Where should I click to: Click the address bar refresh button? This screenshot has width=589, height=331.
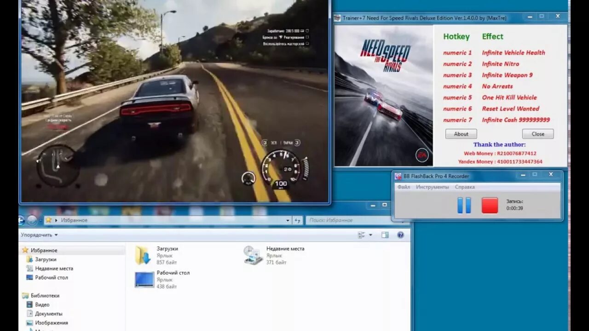click(298, 221)
